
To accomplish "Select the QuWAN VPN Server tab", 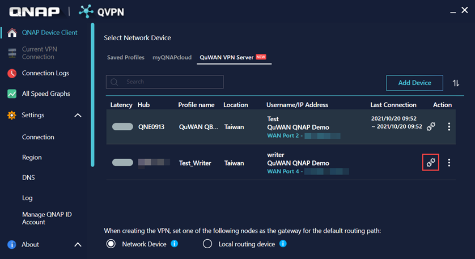I will point(234,57).
